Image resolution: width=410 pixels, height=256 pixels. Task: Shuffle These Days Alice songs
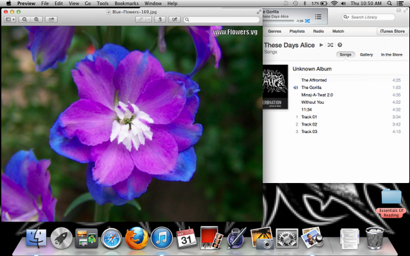click(x=331, y=45)
